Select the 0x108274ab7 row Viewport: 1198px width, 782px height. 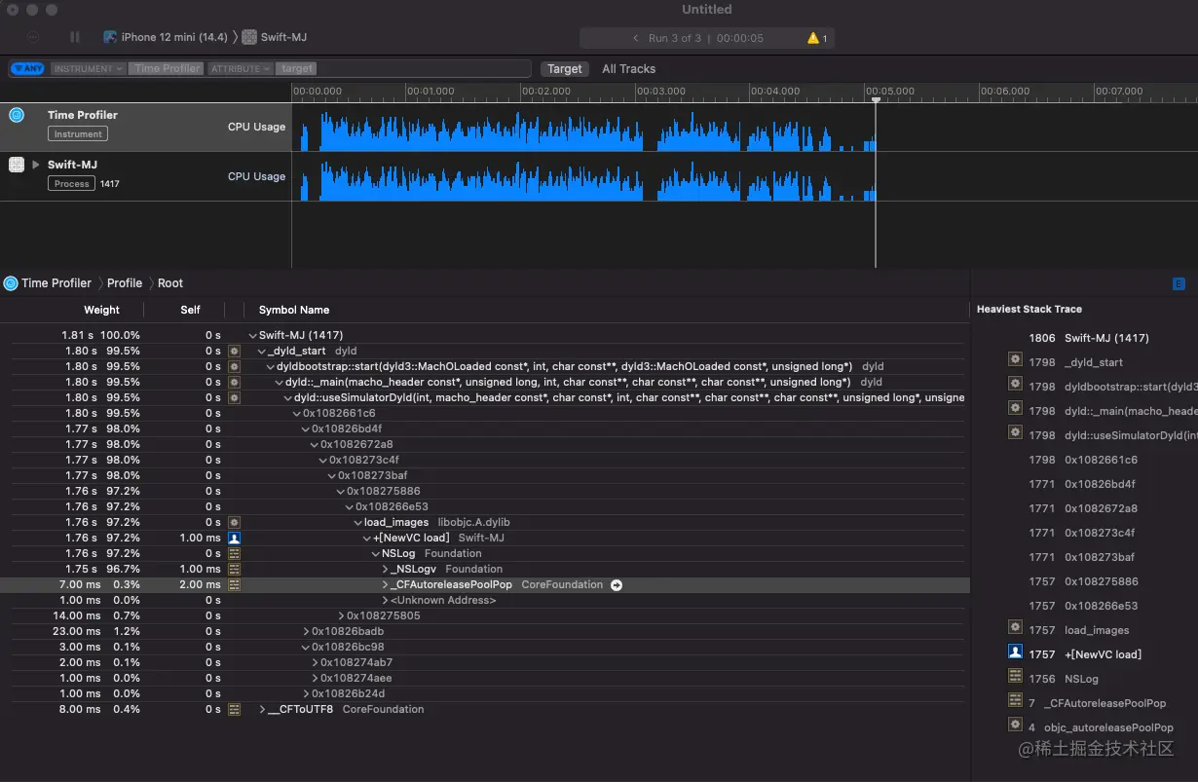(x=484, y=662)
